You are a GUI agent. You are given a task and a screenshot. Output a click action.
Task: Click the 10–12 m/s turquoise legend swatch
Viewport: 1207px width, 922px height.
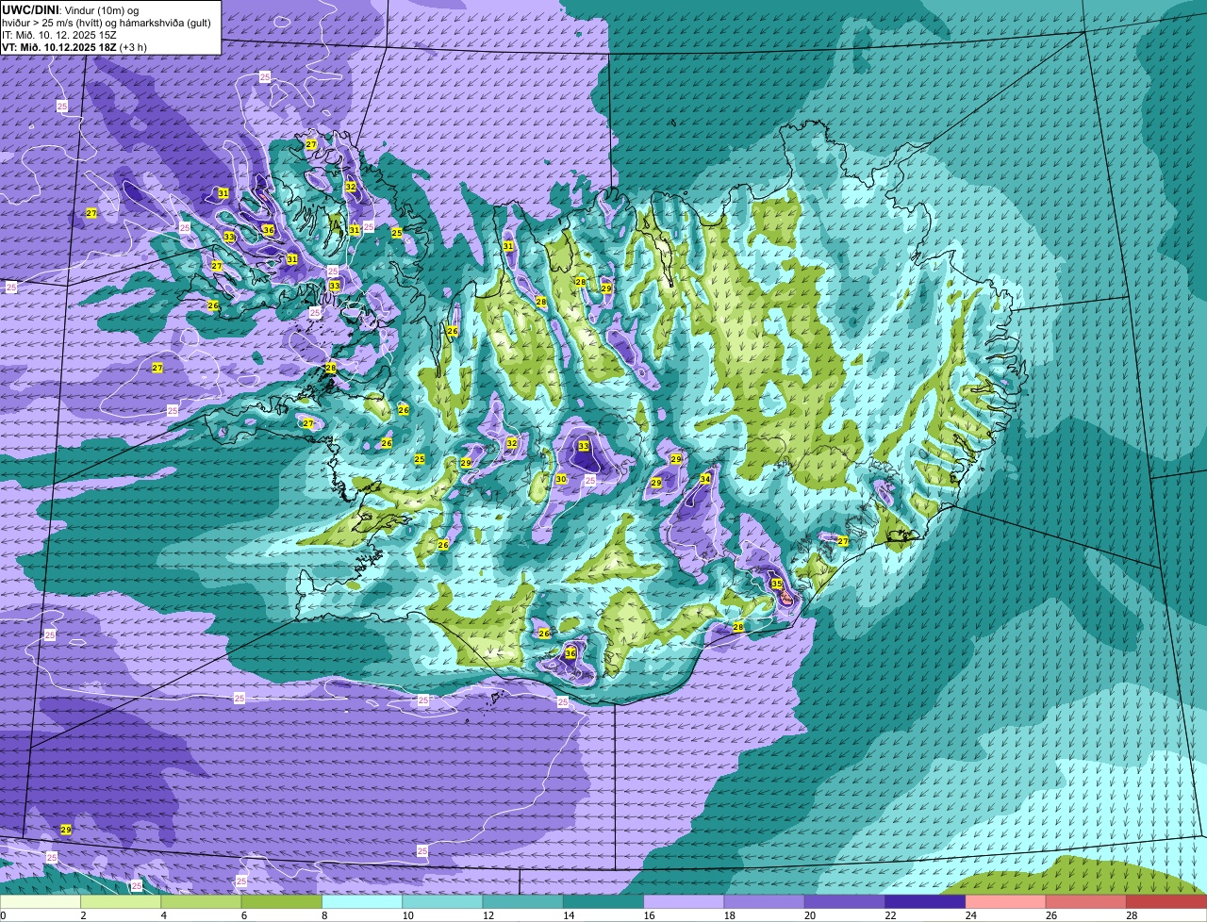442,901
